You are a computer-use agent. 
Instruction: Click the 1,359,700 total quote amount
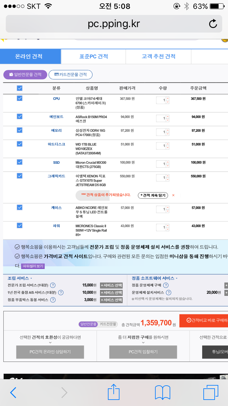click(x=156, y=323)
